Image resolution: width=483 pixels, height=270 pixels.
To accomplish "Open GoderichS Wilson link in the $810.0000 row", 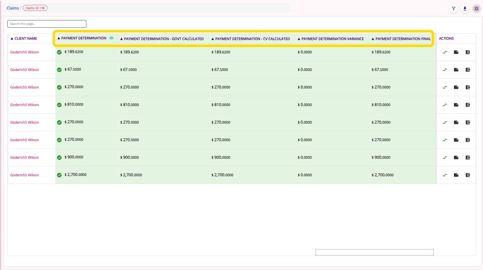I will pos(25,105).
